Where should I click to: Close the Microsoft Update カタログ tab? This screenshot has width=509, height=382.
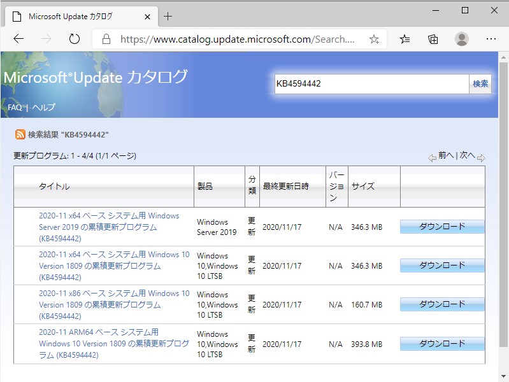pos(147,17)
